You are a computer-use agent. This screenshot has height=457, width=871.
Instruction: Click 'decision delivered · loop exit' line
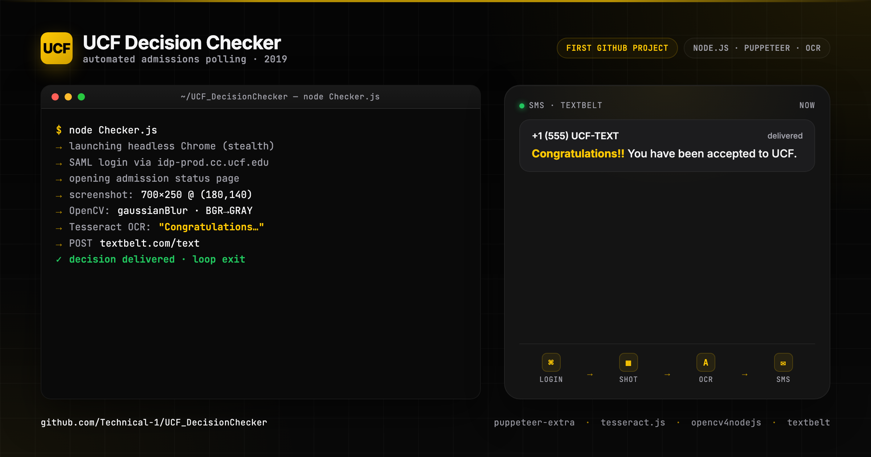151,259
